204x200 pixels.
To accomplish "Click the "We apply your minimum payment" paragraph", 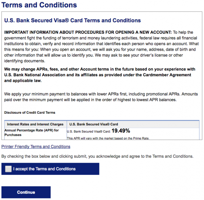I will coord(101,97).
